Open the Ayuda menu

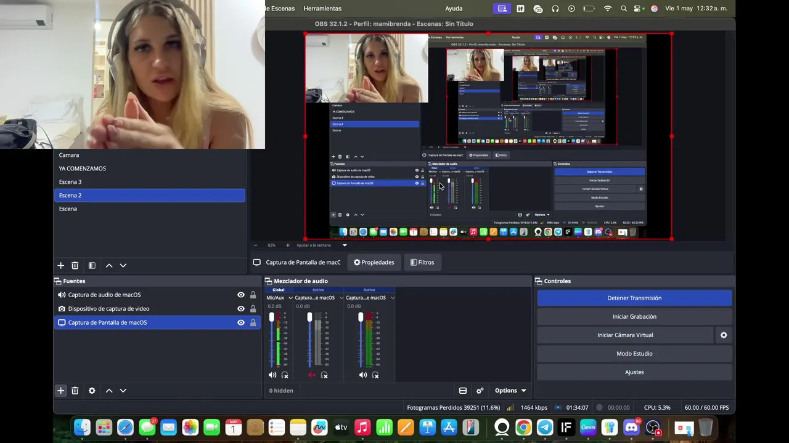[454, 9]
